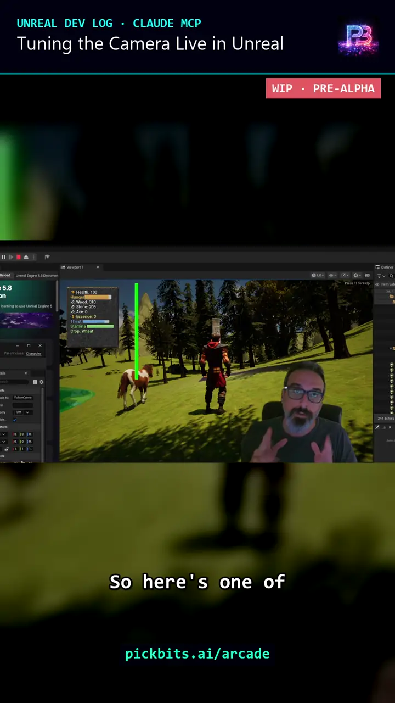Screen dimensions: 395x703
Task: Toggle Outliner visibility eye column header
Action: click(377, 284)
